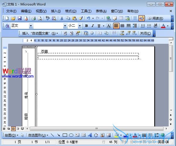Open the 视图(V) menu

[41, 11]
